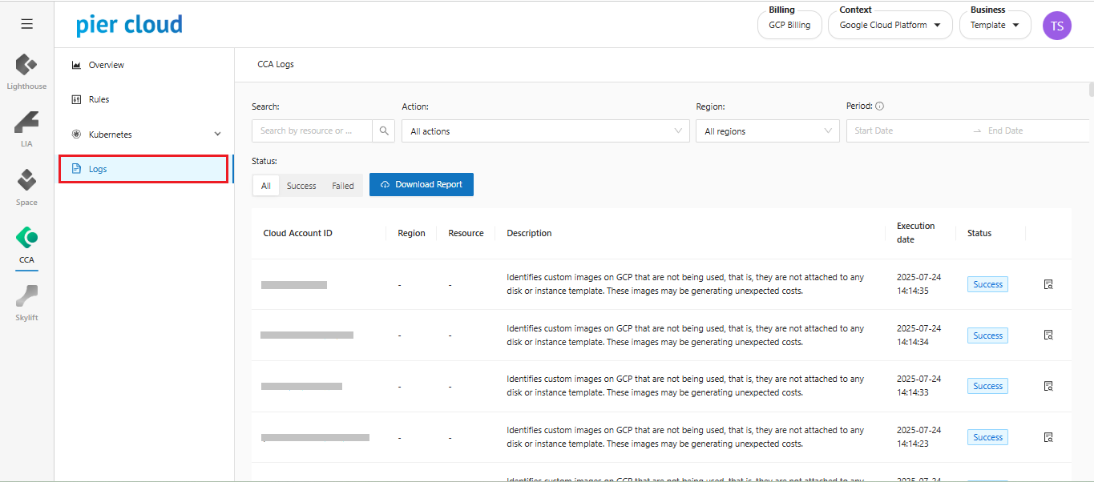Viewport: 1094px width, 482px height.
Task: View log details of first row
Action: tap(1048, 284)
